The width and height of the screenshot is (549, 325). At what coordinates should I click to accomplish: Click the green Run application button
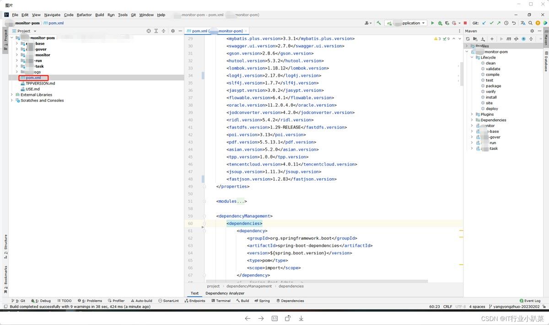(432, 23)
